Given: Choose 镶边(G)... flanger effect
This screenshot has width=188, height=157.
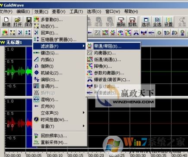Looking at the screenshot, I should coord(60,53).
